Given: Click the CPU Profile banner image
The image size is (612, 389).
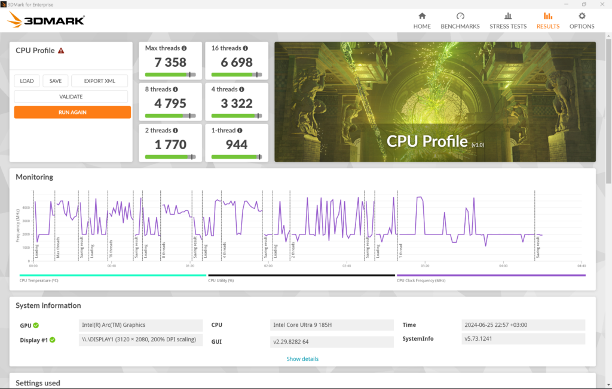Looking at the screenshot, I should (x=434, y=101).
